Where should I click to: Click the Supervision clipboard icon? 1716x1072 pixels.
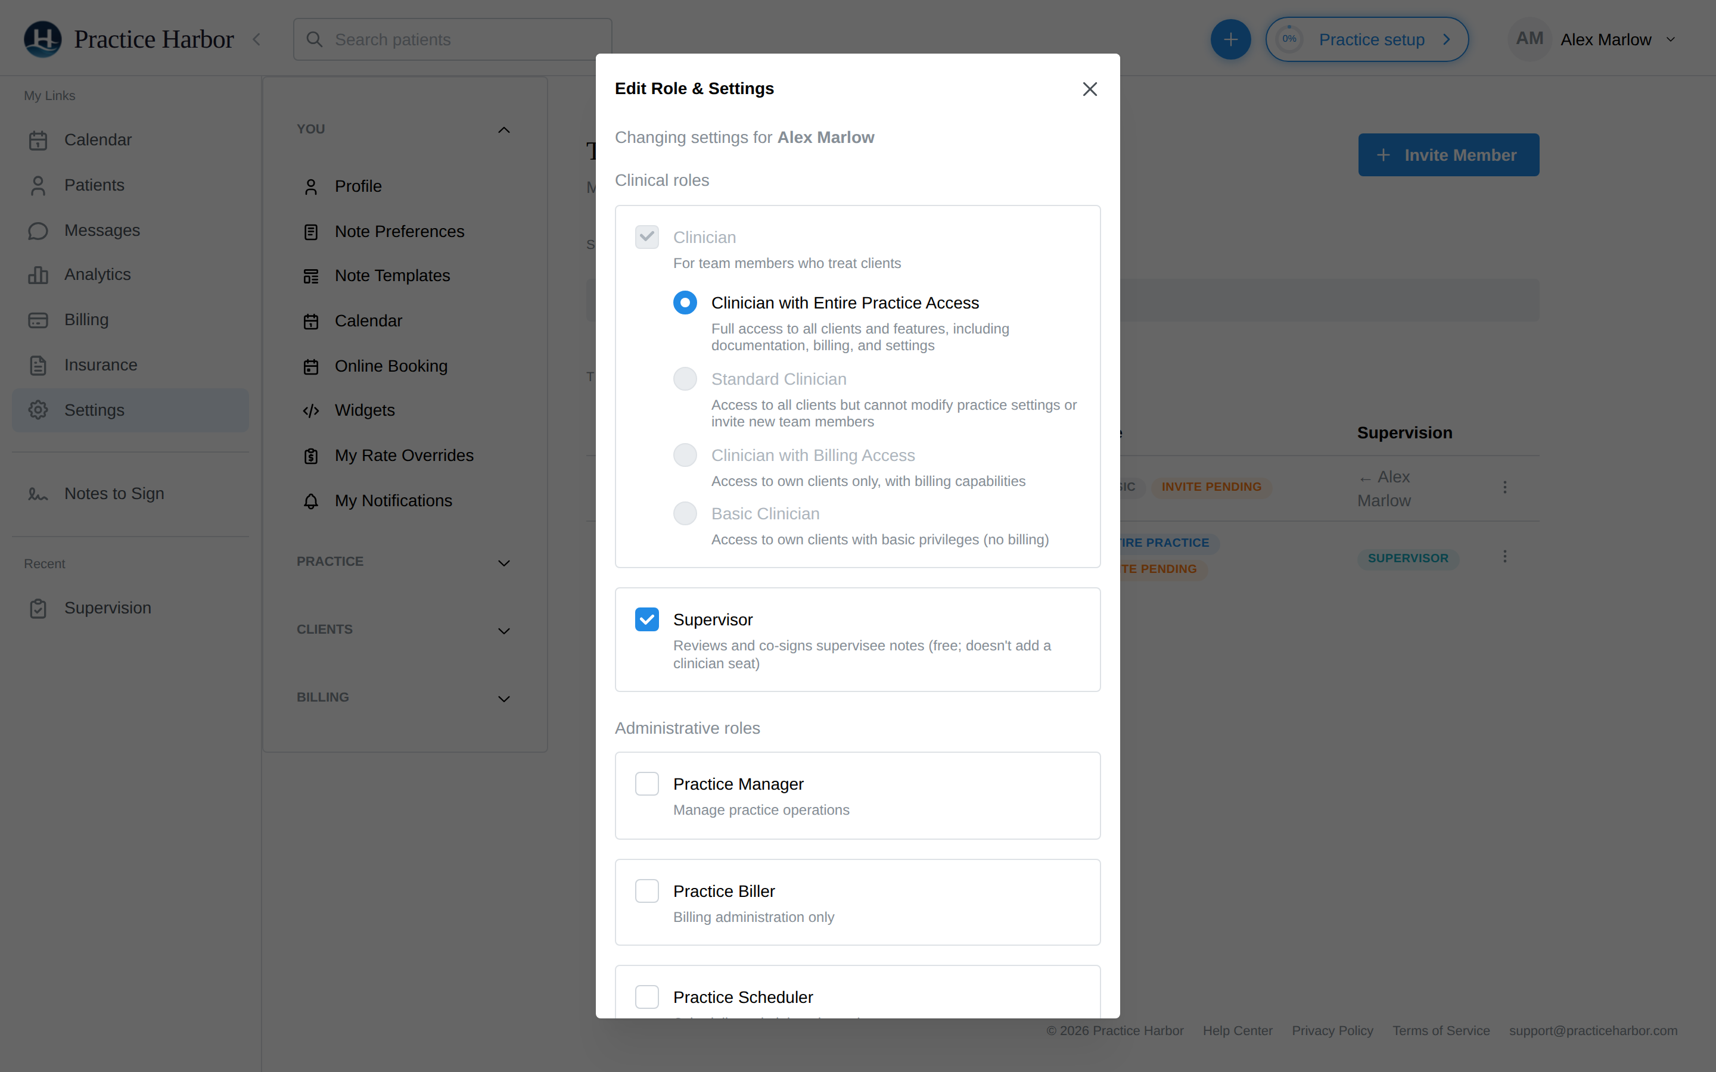point(38,609)
